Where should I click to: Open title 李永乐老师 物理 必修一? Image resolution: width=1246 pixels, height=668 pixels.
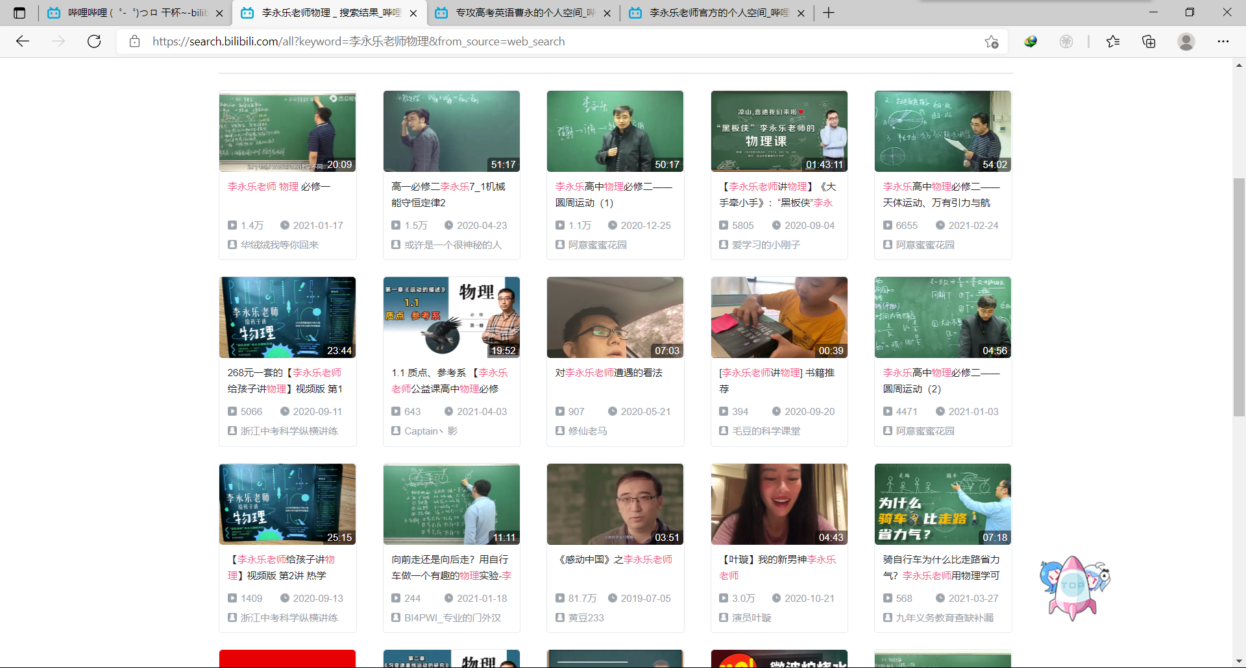pos(279,187)
